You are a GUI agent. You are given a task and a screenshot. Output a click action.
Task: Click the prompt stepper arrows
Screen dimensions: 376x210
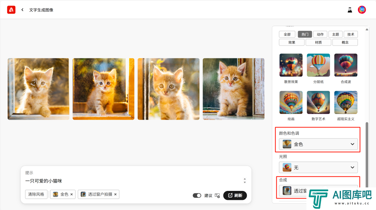pos(245,180)
